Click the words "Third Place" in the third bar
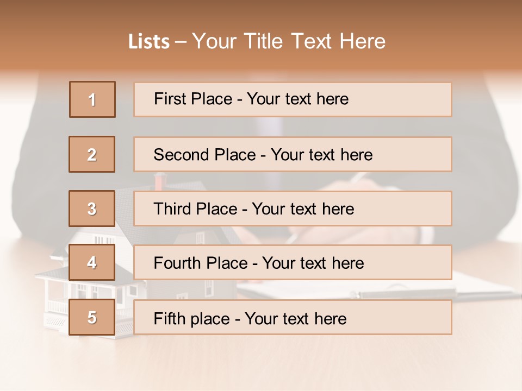The height and width of the screenshot is (391, 522). (x=195, y=209)
